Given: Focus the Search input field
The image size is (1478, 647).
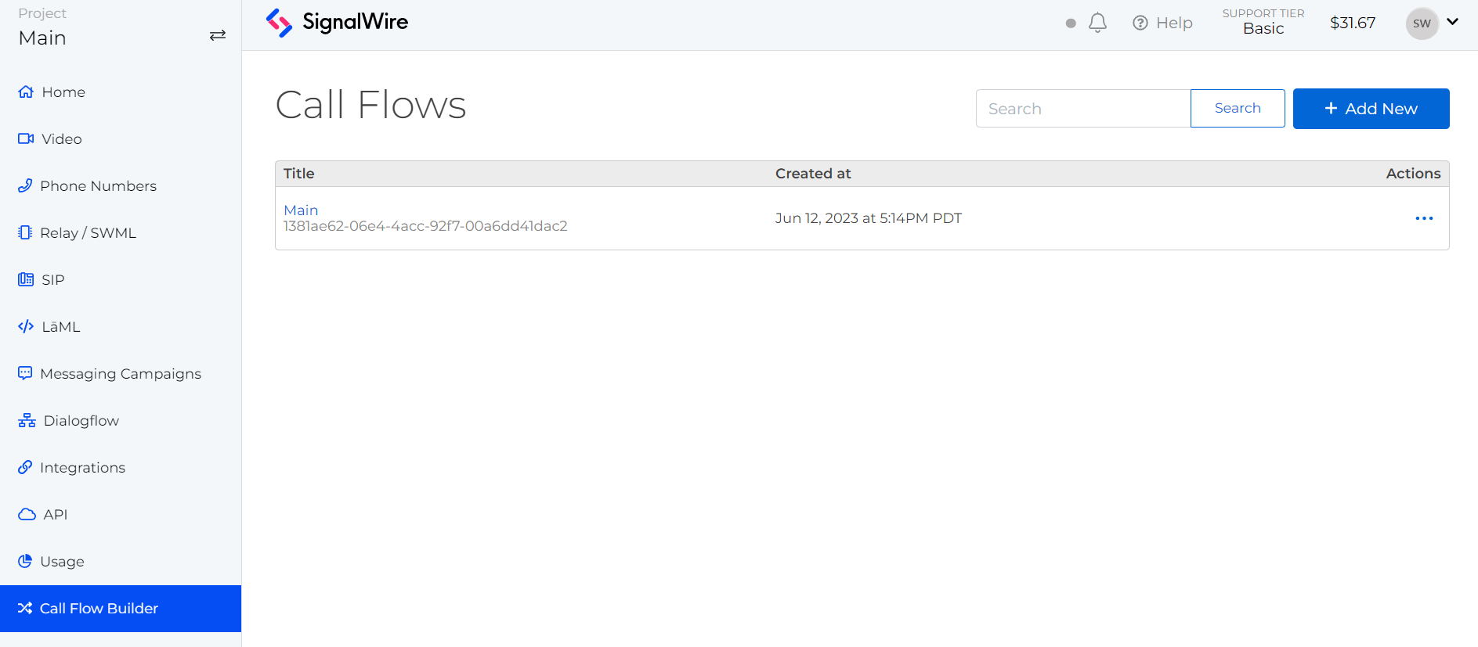Looking at the screenshot, I should coord(1082,108).
